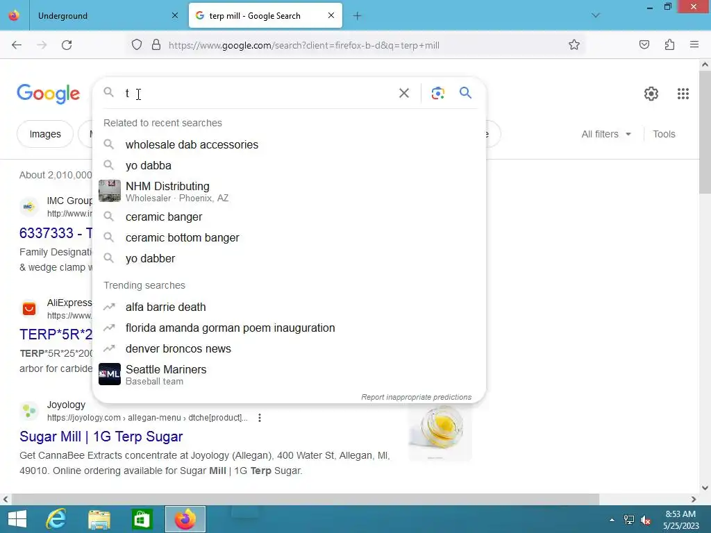
Task: Launch Internet Explorer from taskbar
Action: (x=56, y=519)
